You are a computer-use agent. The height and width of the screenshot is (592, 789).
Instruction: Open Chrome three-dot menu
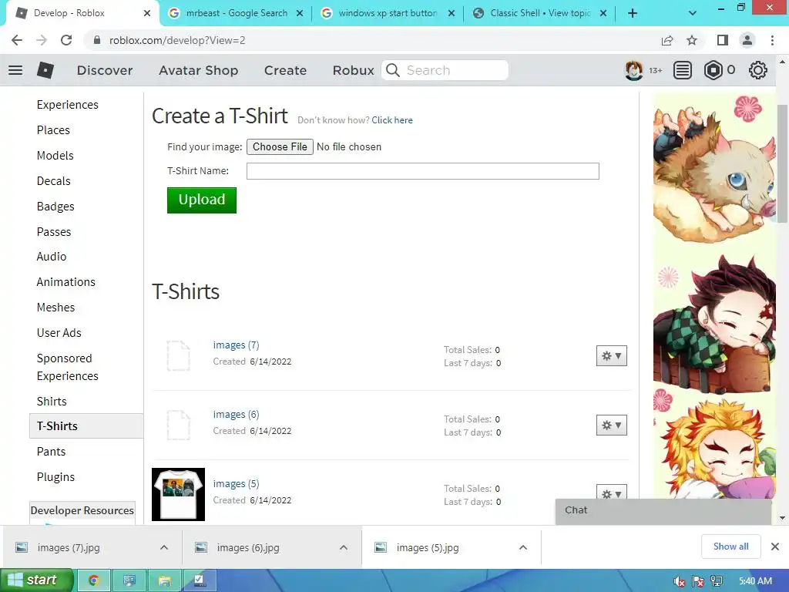(772, 40)
